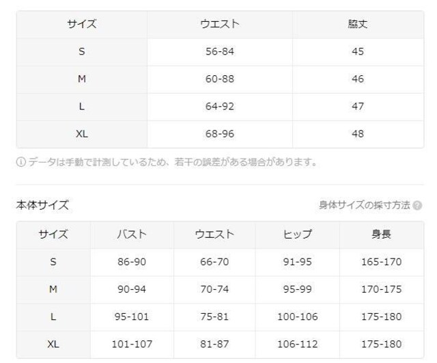Image resolution: width=437 pixels, height=363 pixels.
Task: Click the 脇丈 column header
Action: [x=358, y=25]
